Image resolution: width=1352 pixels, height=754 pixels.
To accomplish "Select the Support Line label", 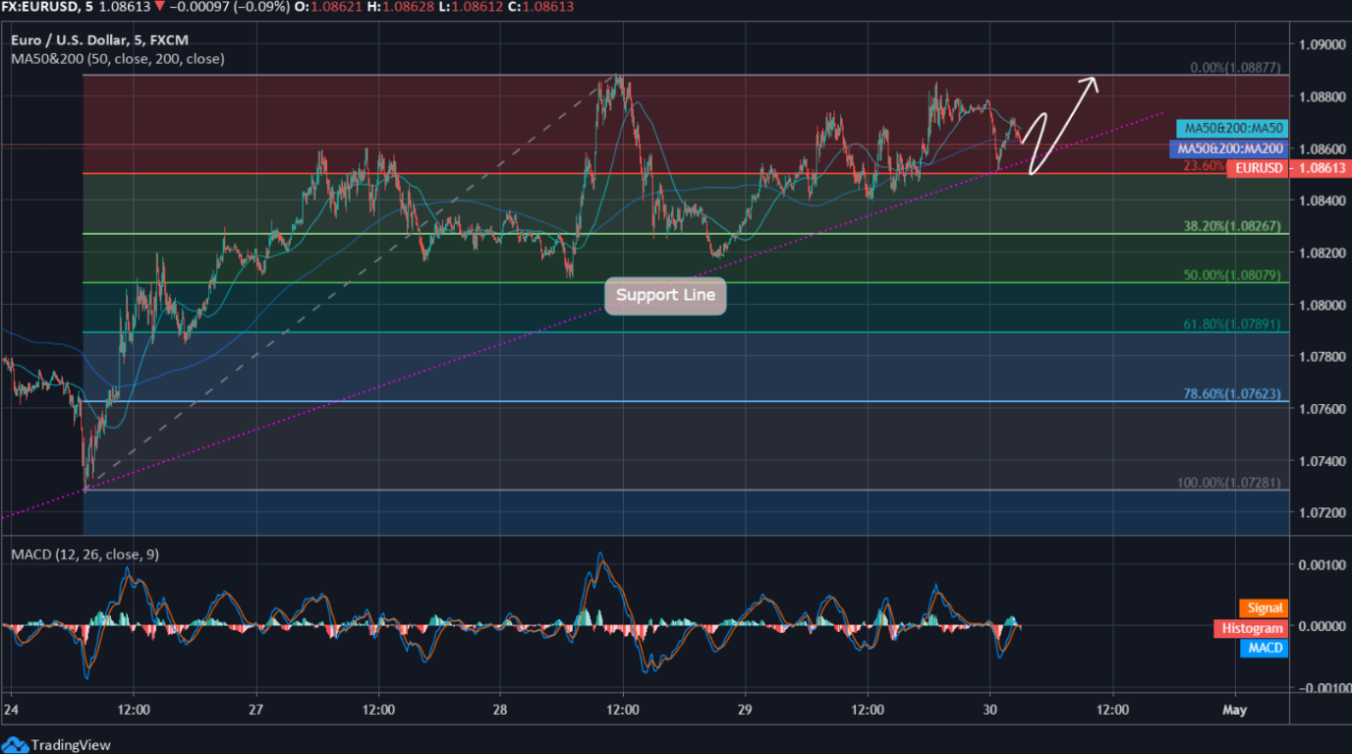I will coord(665,295).
